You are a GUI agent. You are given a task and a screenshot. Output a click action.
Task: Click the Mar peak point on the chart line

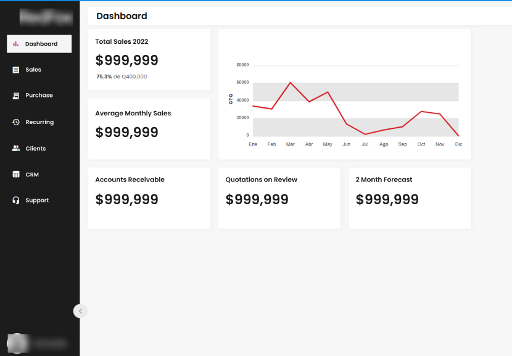pyautogui.click(x=291, y=83)
